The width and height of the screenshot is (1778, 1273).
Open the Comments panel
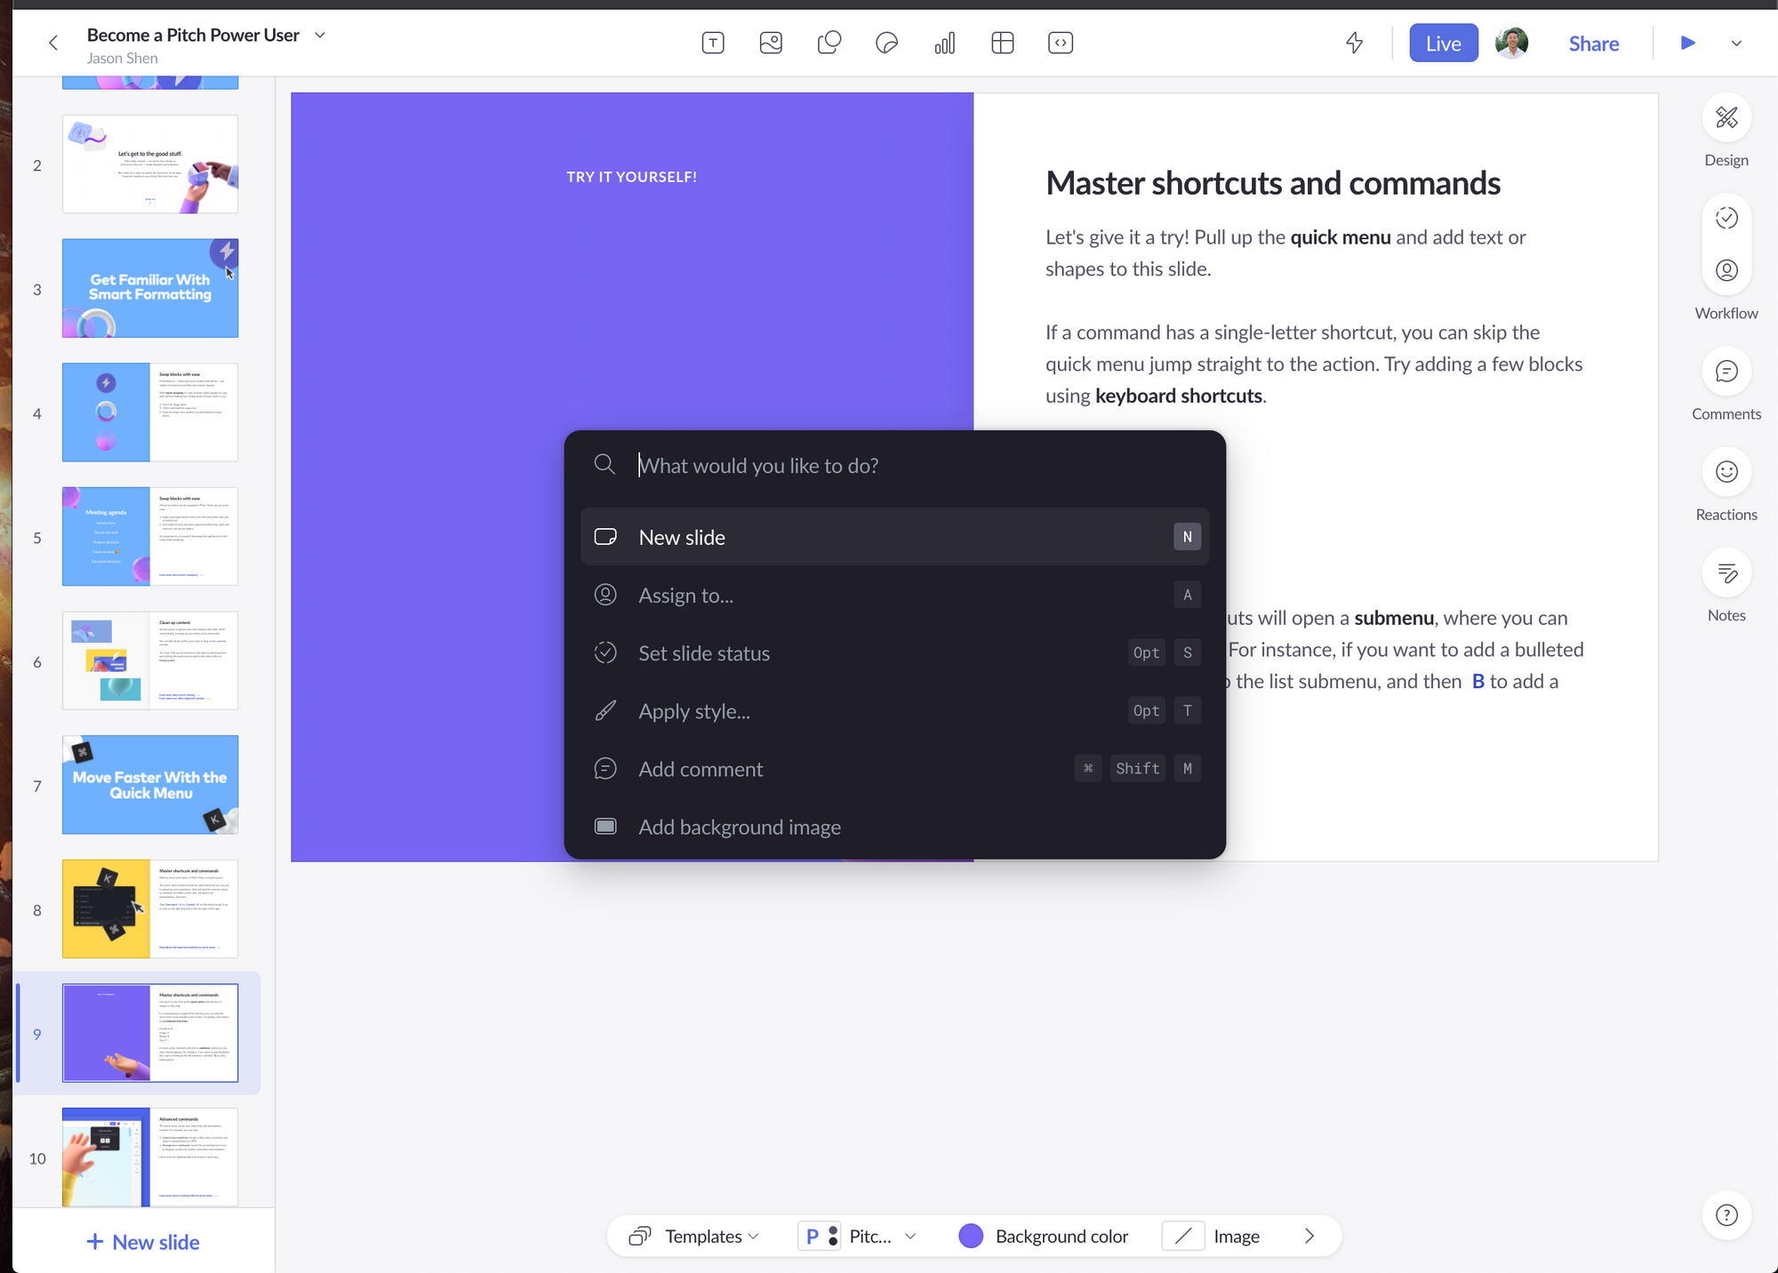coord(1726,372)
